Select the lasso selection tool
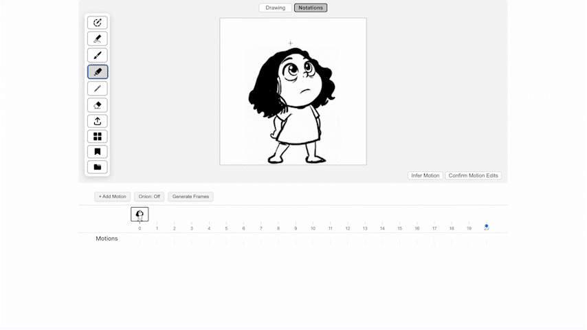Image resolution: width=587 pixels, height=330 pixels. 97,23
